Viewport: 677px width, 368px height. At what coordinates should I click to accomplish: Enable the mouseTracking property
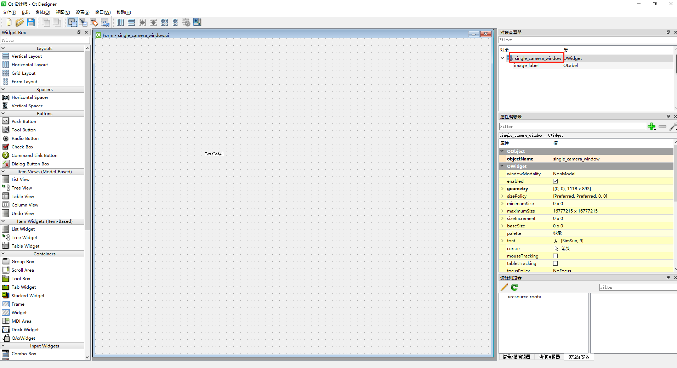pyautogui.click(x=555, y=256)
